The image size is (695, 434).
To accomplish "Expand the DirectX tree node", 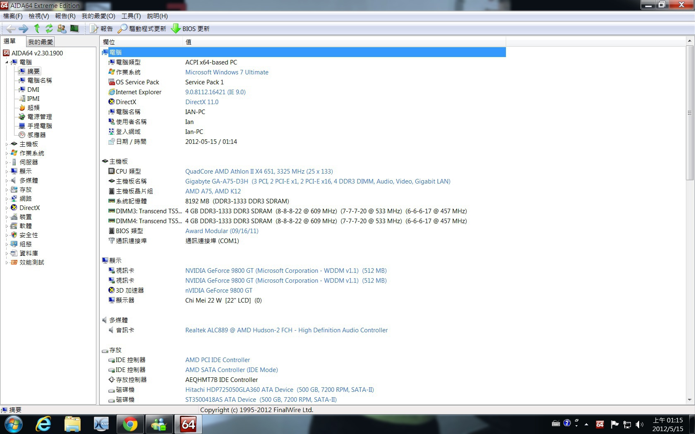I will pos(7,208).
